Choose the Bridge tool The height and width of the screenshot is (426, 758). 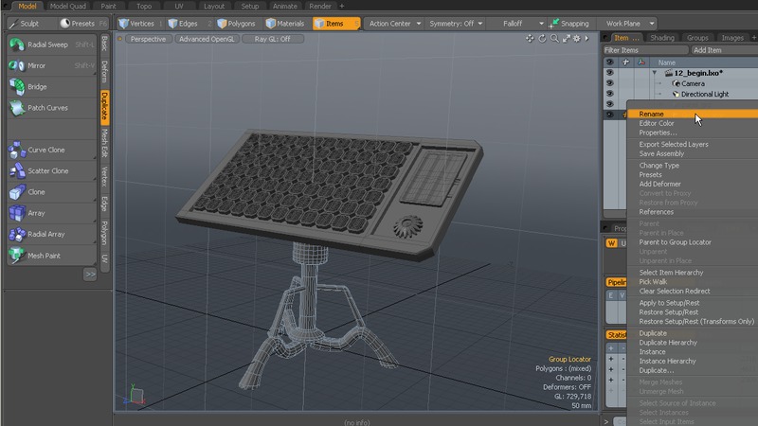(x=52, y=87)
